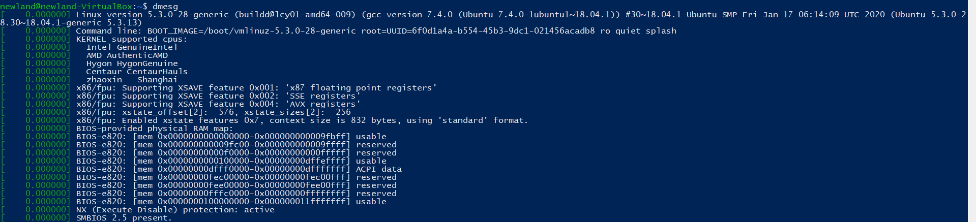The image size is (976, 222).
Task: Click the 'KERNEL supported cpus:' line
Action: click(x=132, y=39)
